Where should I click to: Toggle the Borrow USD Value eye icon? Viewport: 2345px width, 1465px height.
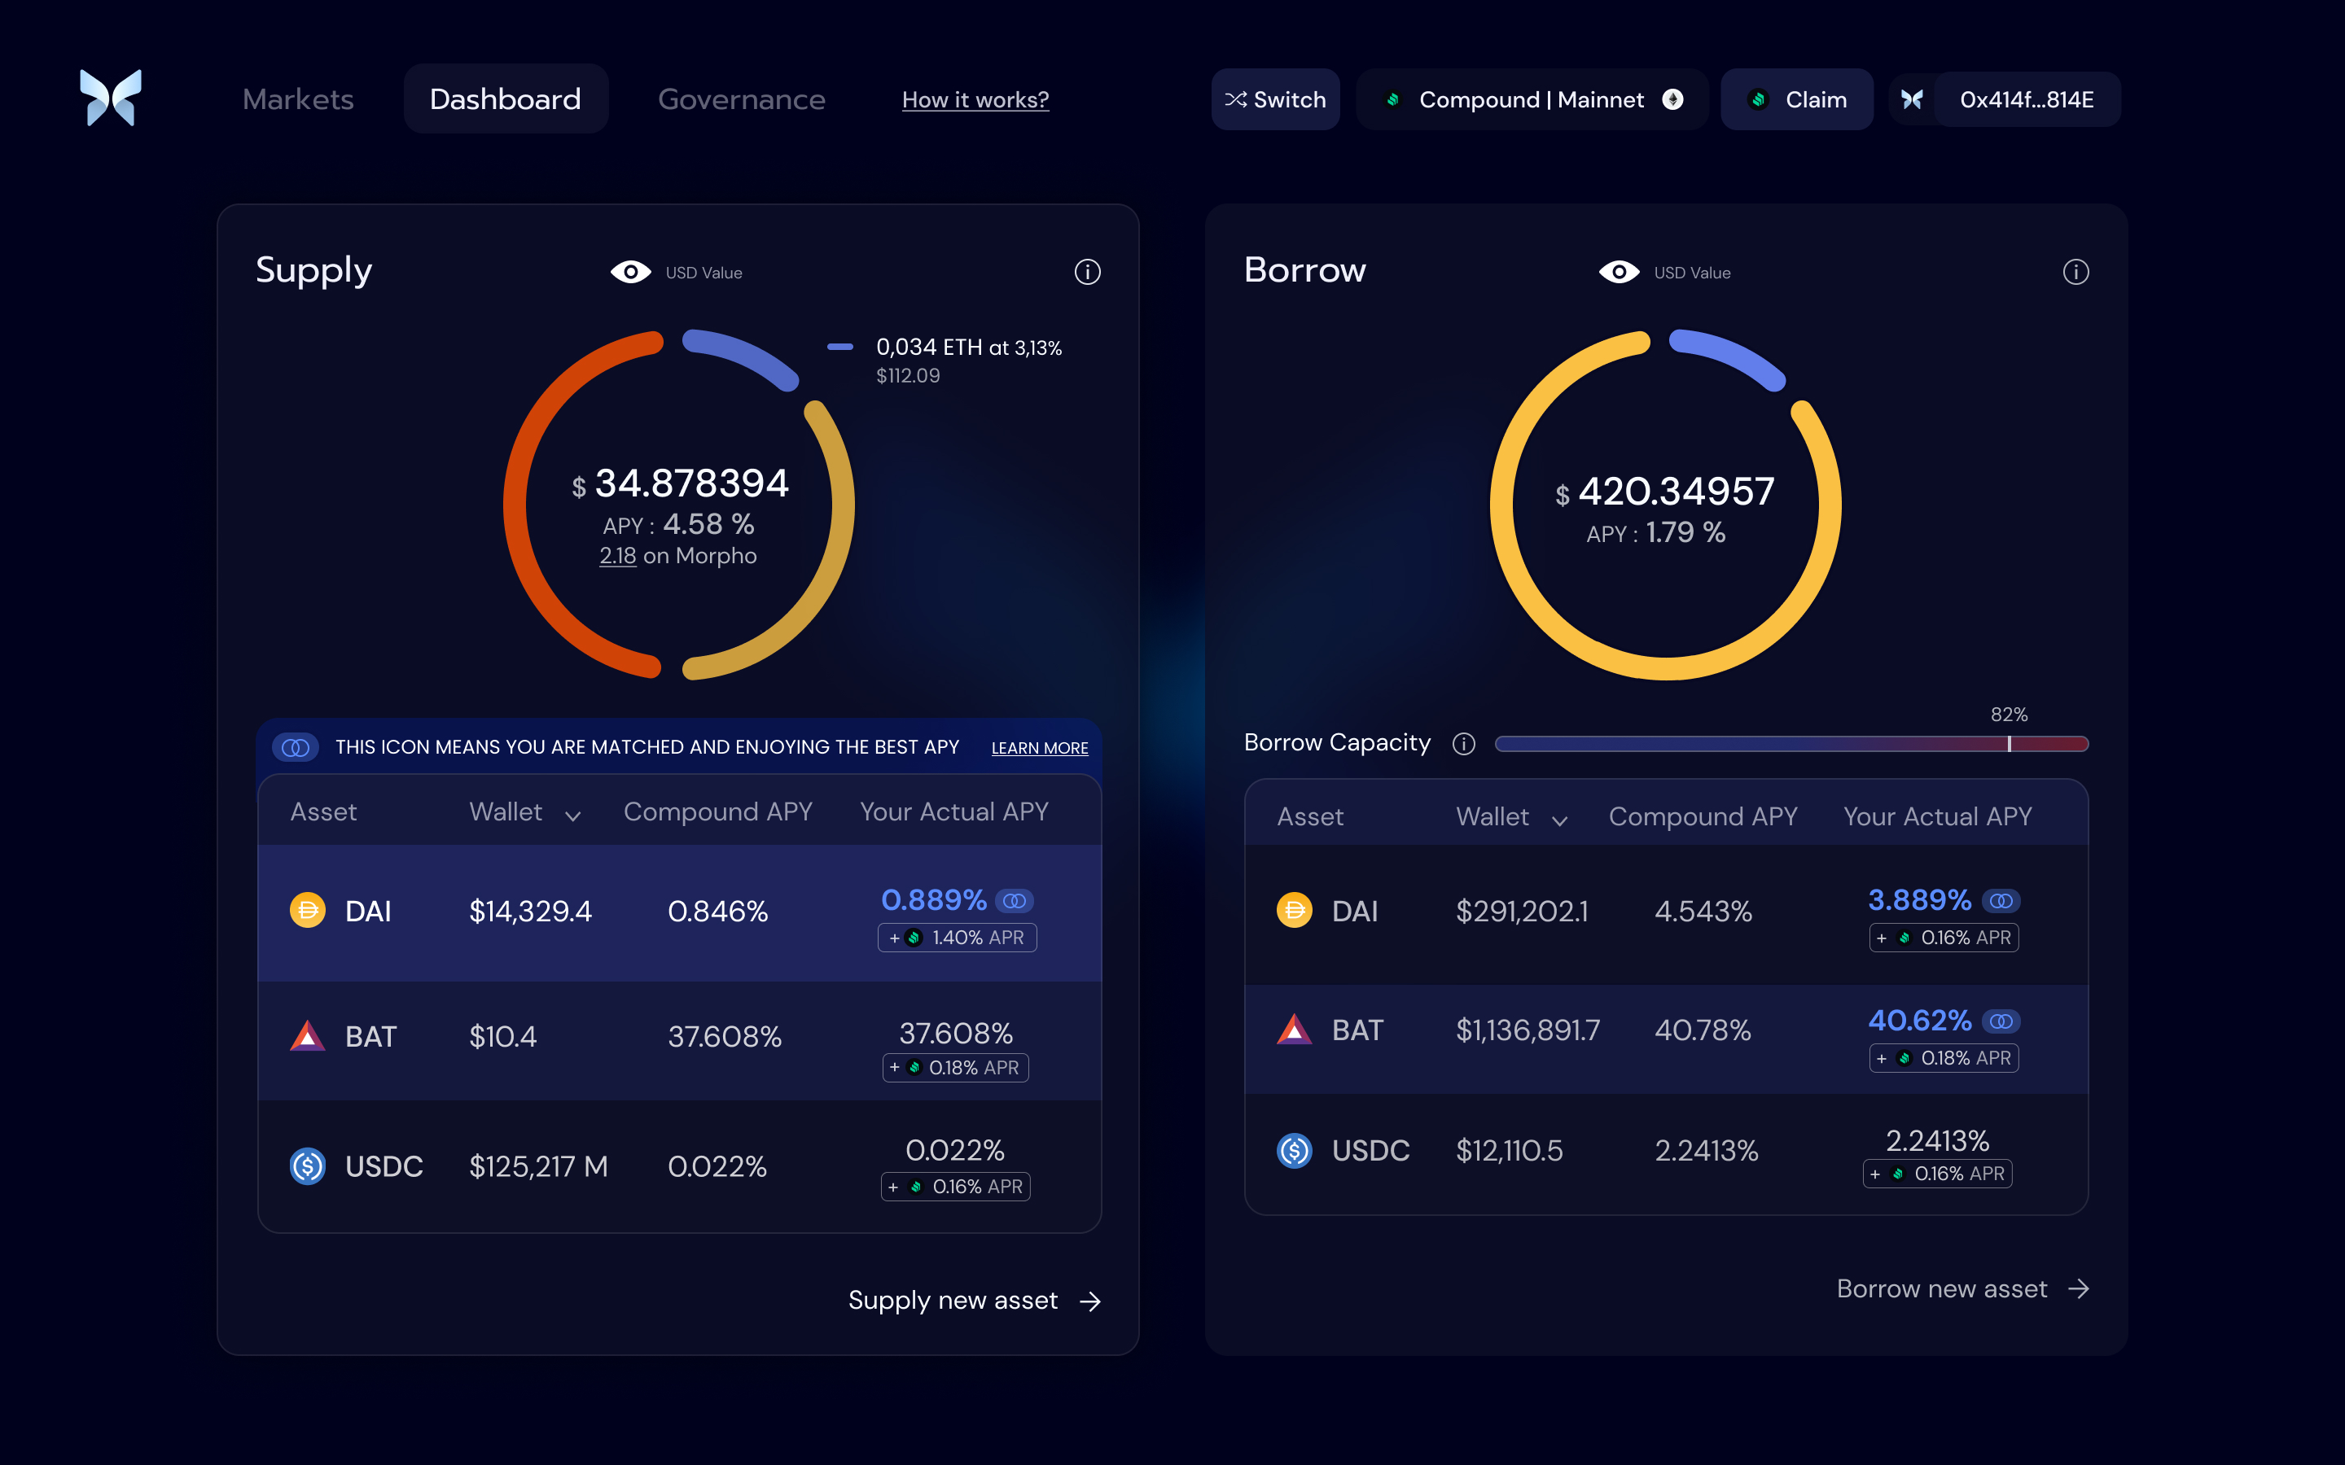[1620, 273]
